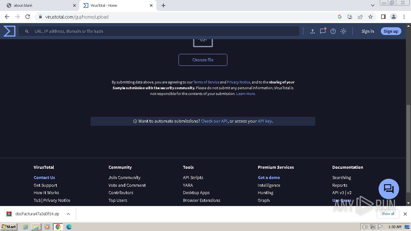411x231 pixels.
Task: Switch to the about:blank tab
Action: click(39, 5)
